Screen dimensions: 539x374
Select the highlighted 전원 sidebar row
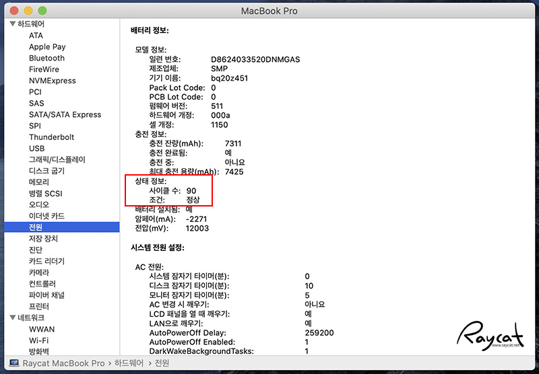(x=62, y=227)
